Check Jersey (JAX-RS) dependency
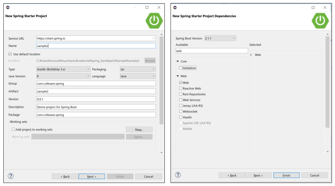Viewport: 335px width, 186px height. point(181,106)
